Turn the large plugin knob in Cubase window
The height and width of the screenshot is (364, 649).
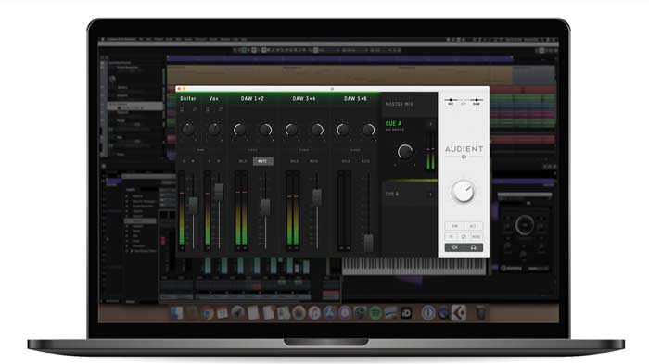coord(524,225)
